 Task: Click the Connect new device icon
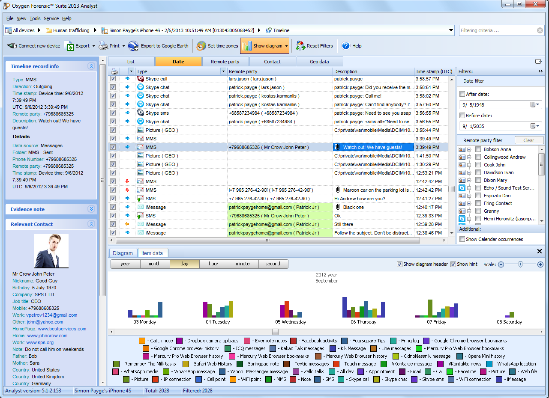[x=12, y=46]
